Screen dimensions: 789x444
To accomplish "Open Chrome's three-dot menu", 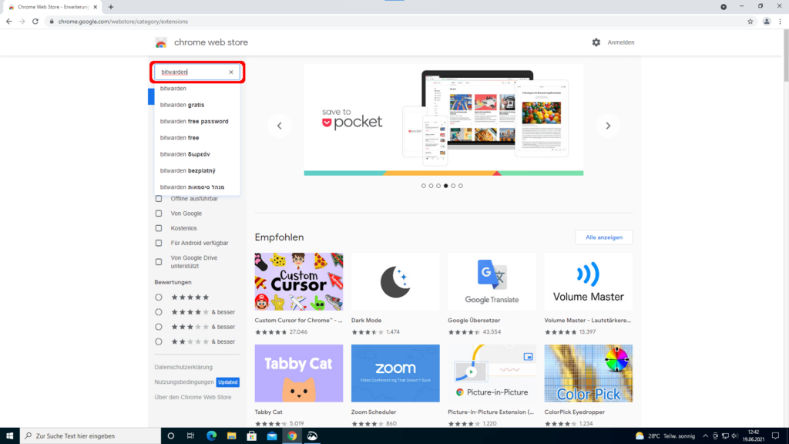I will [x=780, y=22].
